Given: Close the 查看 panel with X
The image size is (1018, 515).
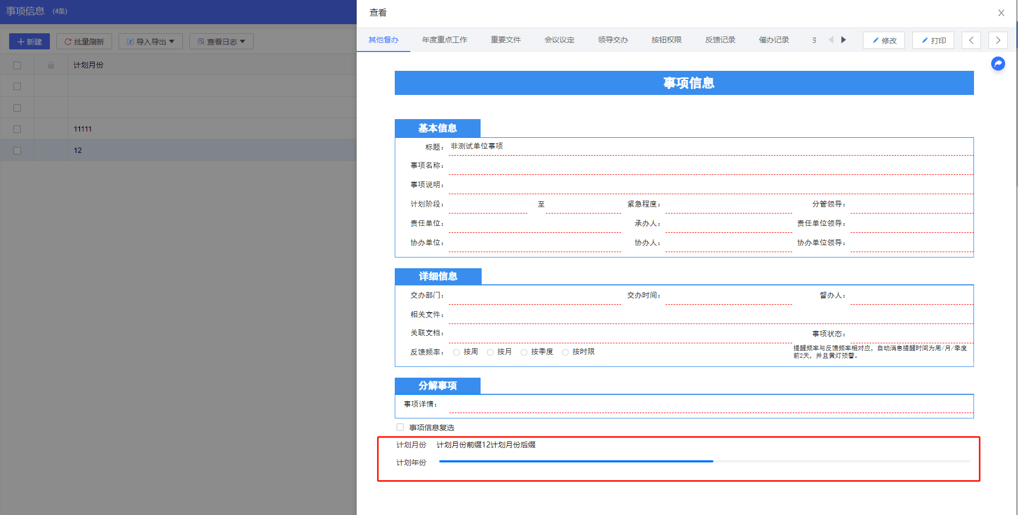Looking at the screenshot, I should click(x=1001, y=13).
